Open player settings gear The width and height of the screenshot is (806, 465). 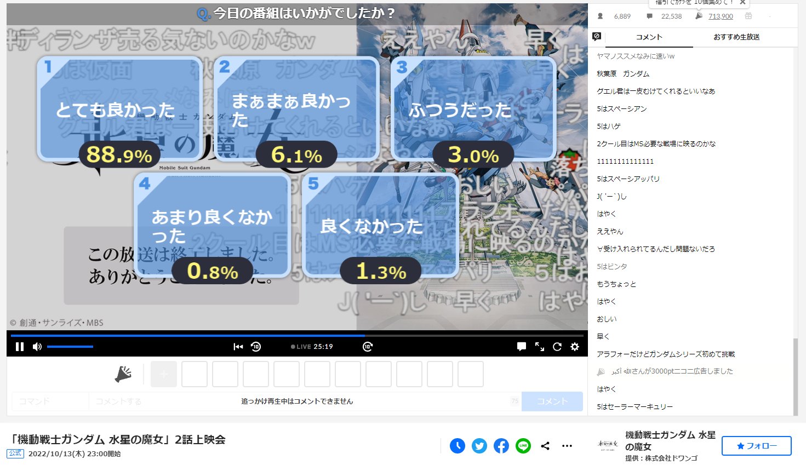click(x=575, y=347)
